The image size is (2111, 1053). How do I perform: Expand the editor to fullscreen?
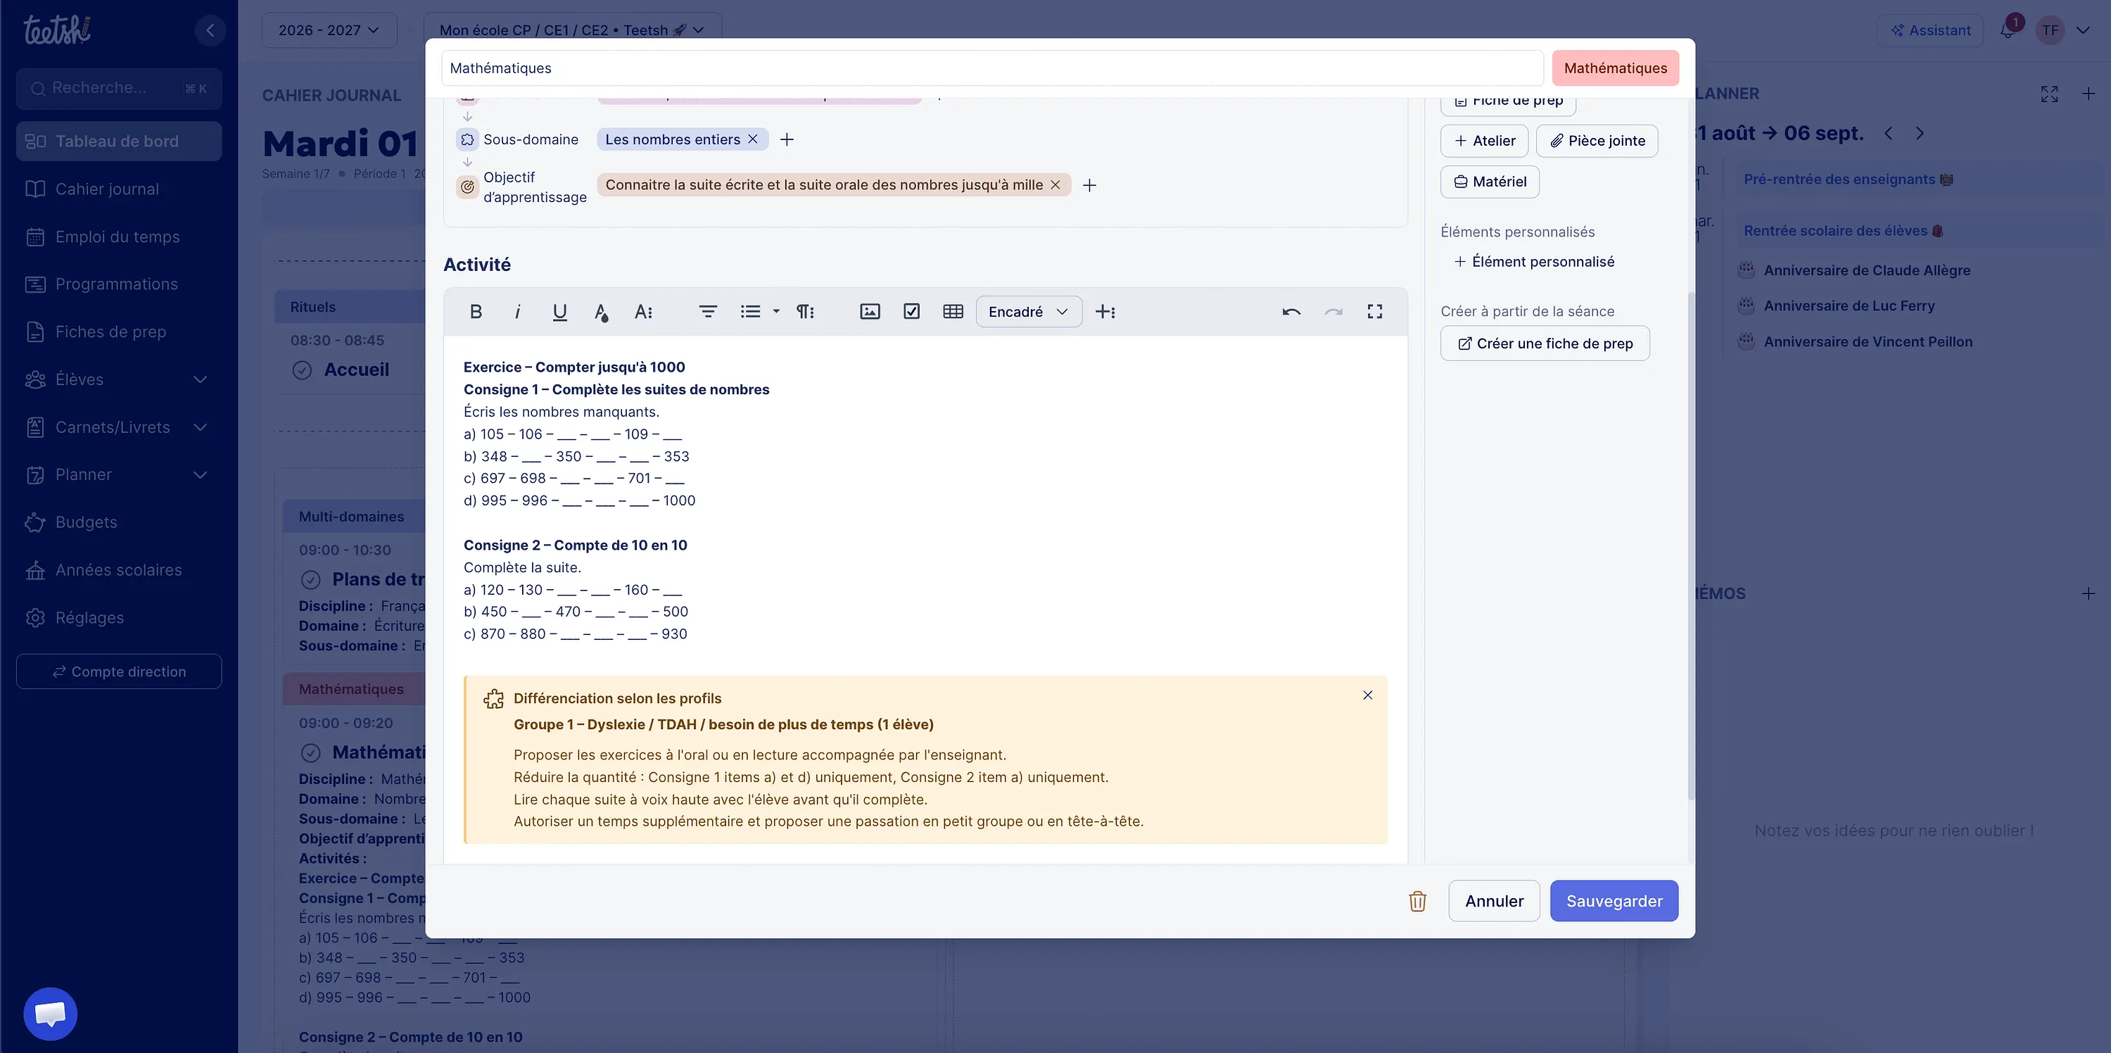(x=1375, y=311)
